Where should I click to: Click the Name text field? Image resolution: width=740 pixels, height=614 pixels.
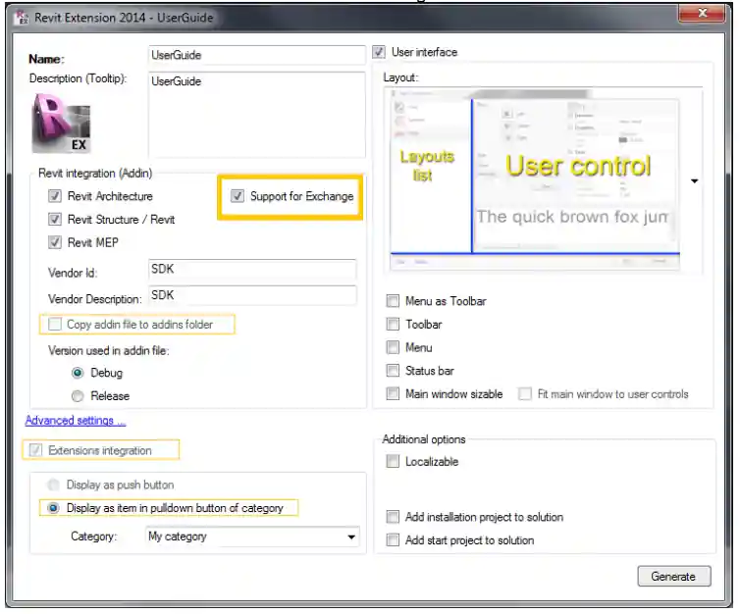[x=255, y=56]
